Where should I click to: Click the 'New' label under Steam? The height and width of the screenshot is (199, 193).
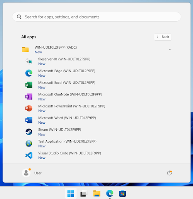pyautogui.click(x=42, y=134)
